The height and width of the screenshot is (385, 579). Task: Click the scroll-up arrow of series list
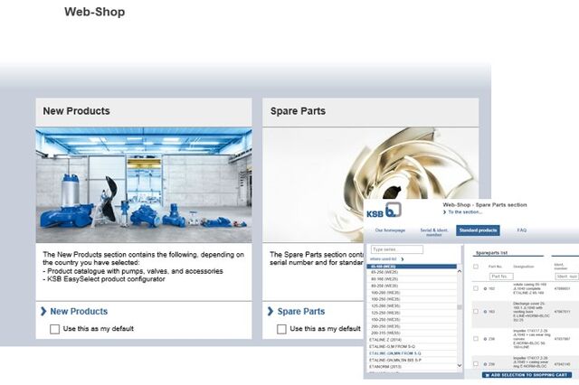click(x=460, y=271)
